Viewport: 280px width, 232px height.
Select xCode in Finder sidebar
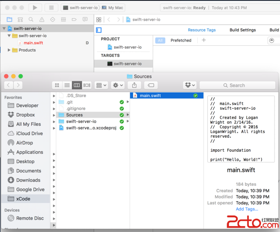25,199
